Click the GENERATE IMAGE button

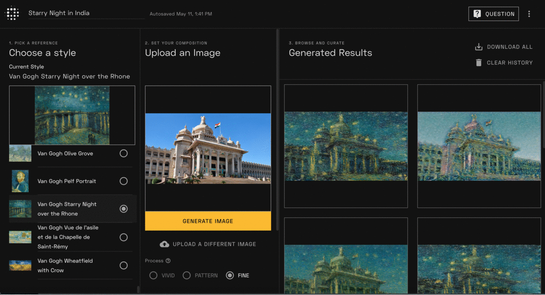coord(208,221)
